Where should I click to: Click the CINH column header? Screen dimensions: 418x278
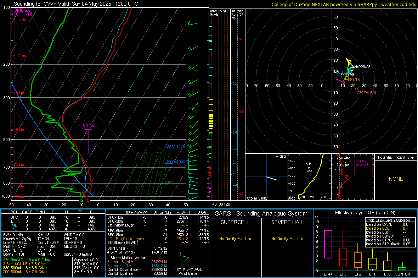40,212
